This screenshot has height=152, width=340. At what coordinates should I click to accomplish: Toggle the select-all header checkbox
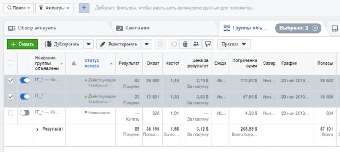(x=11, y=63)
